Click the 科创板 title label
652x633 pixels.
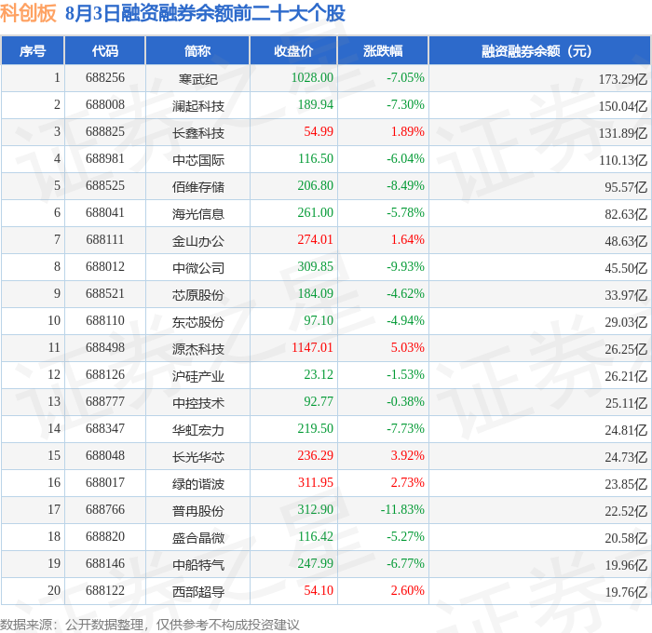(x=28, y=13)
